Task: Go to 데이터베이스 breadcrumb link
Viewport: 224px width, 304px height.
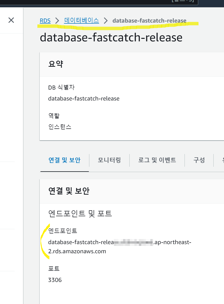Action: (82, 20)
